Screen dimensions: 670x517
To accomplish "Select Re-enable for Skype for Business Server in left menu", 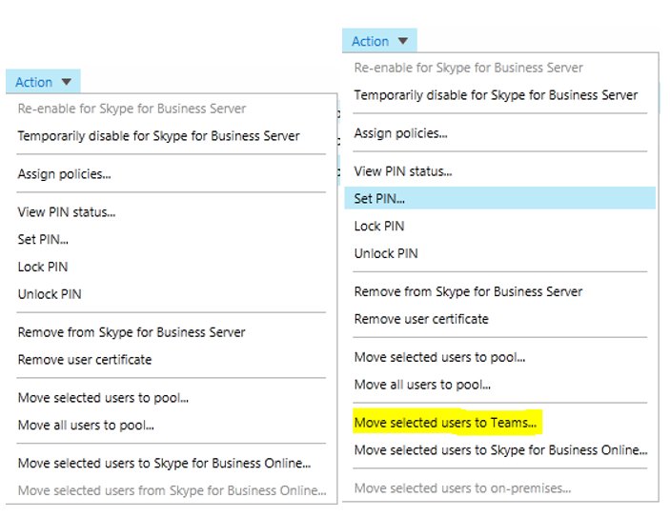I will pos(132,109).
